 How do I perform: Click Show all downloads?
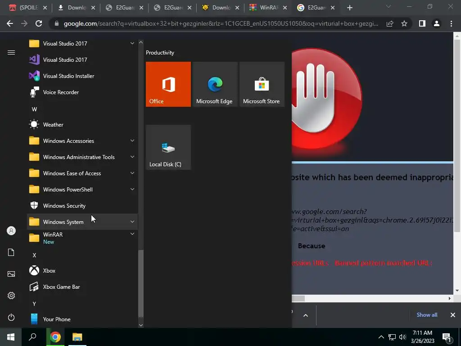coord(427,315)
